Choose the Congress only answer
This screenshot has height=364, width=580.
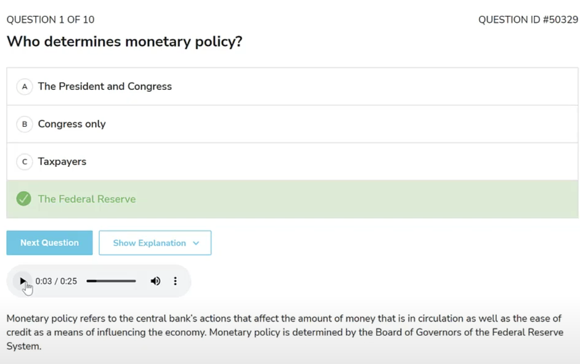click(71, 124)
